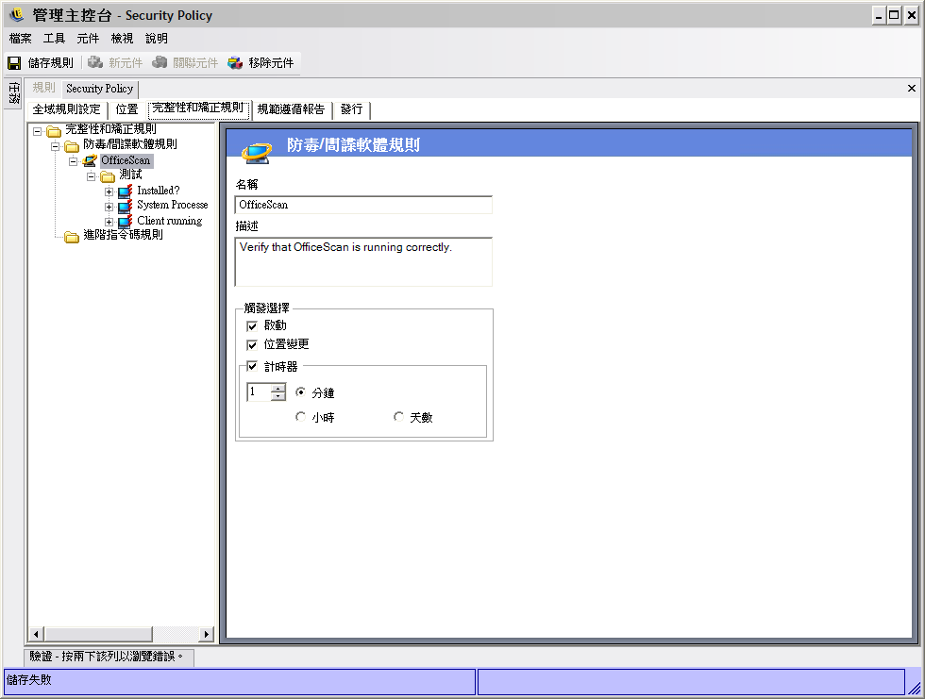Expand the Client running tree node

click(109, 222)
